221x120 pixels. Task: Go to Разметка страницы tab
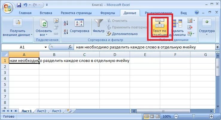[76, 13]
